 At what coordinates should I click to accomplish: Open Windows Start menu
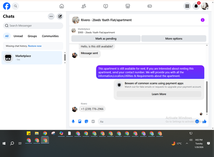4,143
